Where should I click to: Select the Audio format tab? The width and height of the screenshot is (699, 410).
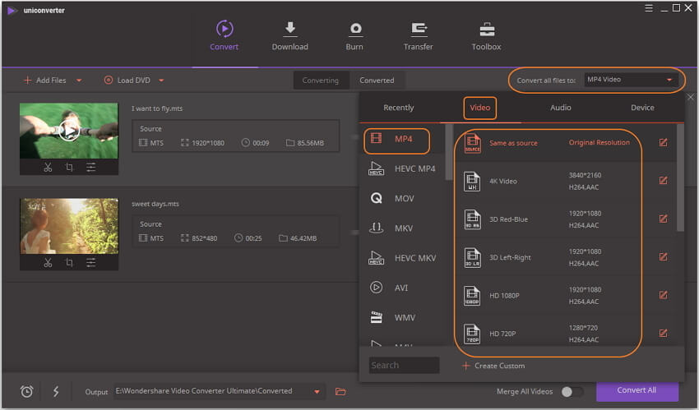(560, 108)
